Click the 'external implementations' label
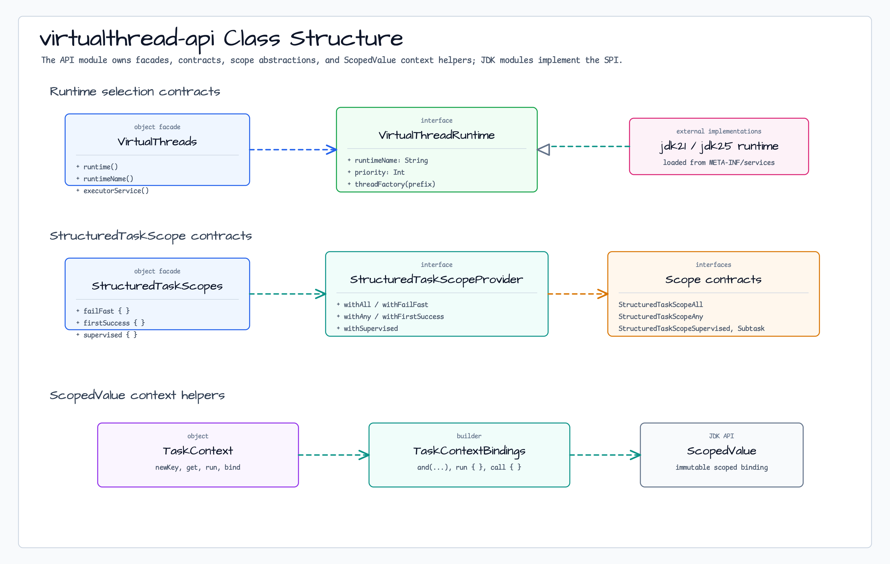The width and height of the screenshot is (890, 564). click(x=719, y=131)
